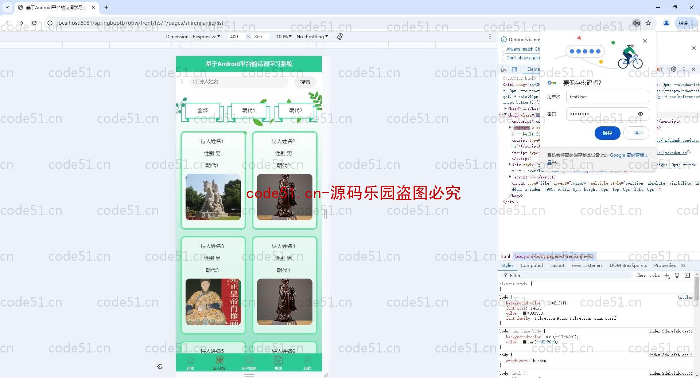The height and width of the screenshot is (378, 700).
Task: Reload the page
Action: click(x=34, y=23)
